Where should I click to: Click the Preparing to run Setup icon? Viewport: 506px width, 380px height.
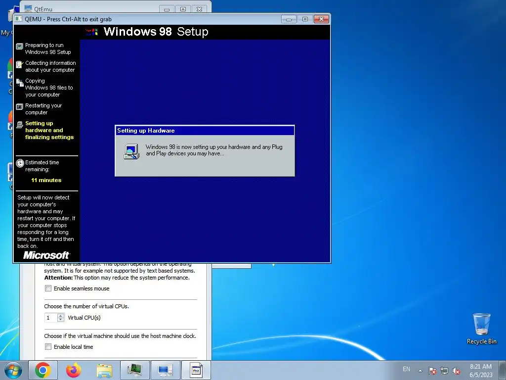coord(20,47)
